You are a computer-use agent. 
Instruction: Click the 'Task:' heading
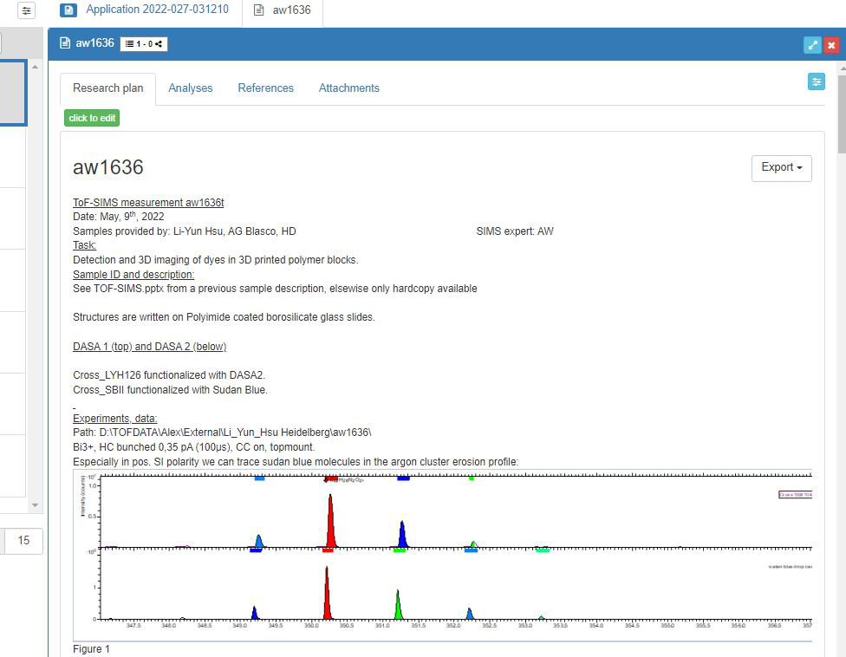[85, 245]
